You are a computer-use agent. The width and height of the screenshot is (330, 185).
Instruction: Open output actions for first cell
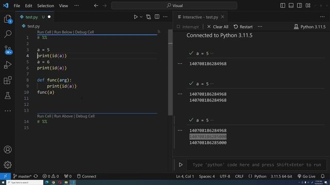point(180,64)
